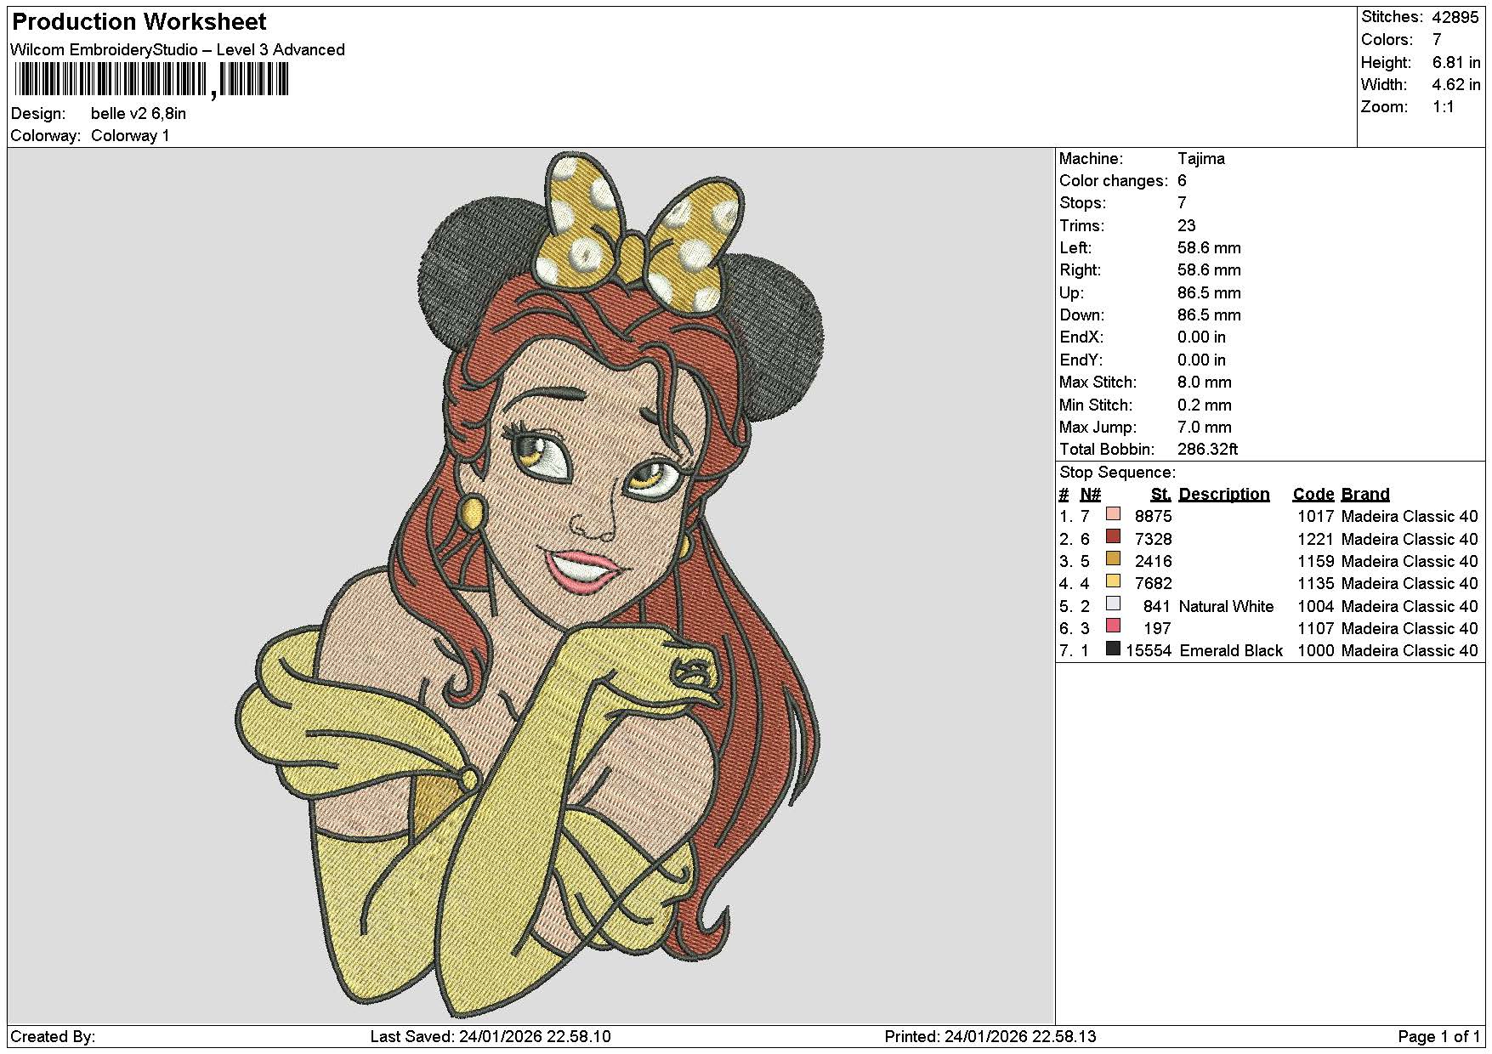The height and width of the screenshot is (1054, 1492).
Task: Click the stitches count 42895
Action: 1455,17
